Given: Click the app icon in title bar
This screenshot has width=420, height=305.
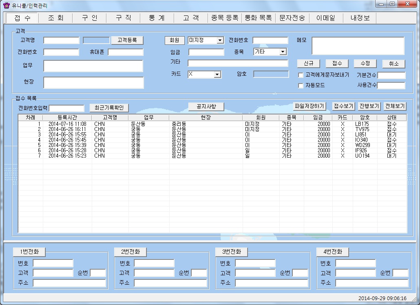Looking at the screenshot, I should click(x=6, y=5).
